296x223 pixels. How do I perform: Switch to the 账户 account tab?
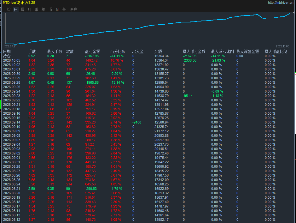74,9
